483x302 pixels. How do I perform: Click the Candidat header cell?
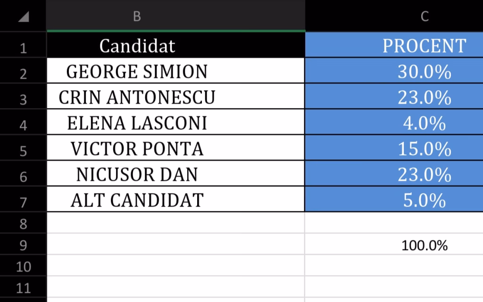(137, 46)
